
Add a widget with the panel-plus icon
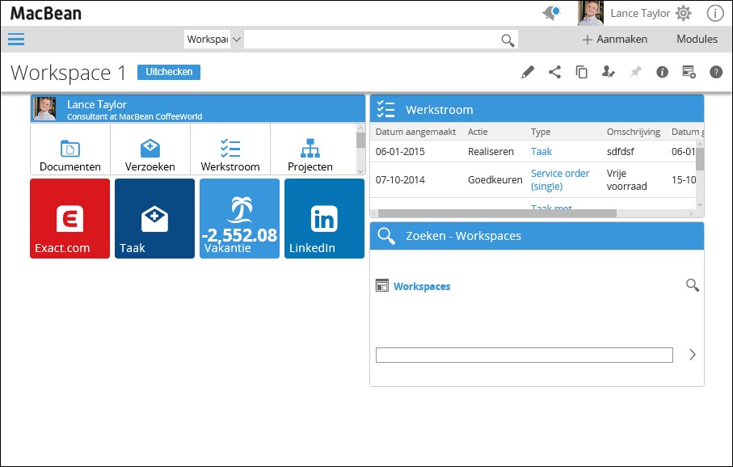point(689,72)
